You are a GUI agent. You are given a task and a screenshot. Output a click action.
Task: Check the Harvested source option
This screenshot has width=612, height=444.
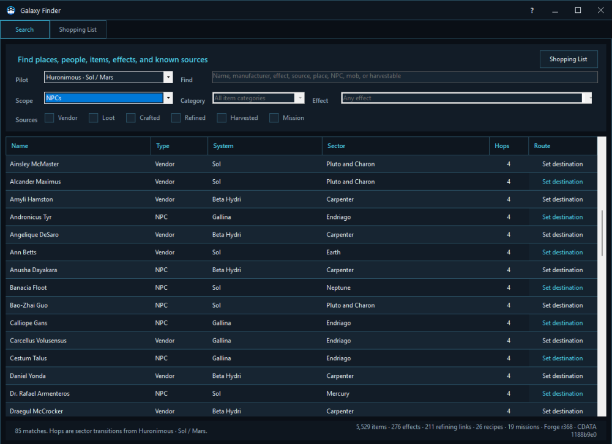[x=222, y=118]
